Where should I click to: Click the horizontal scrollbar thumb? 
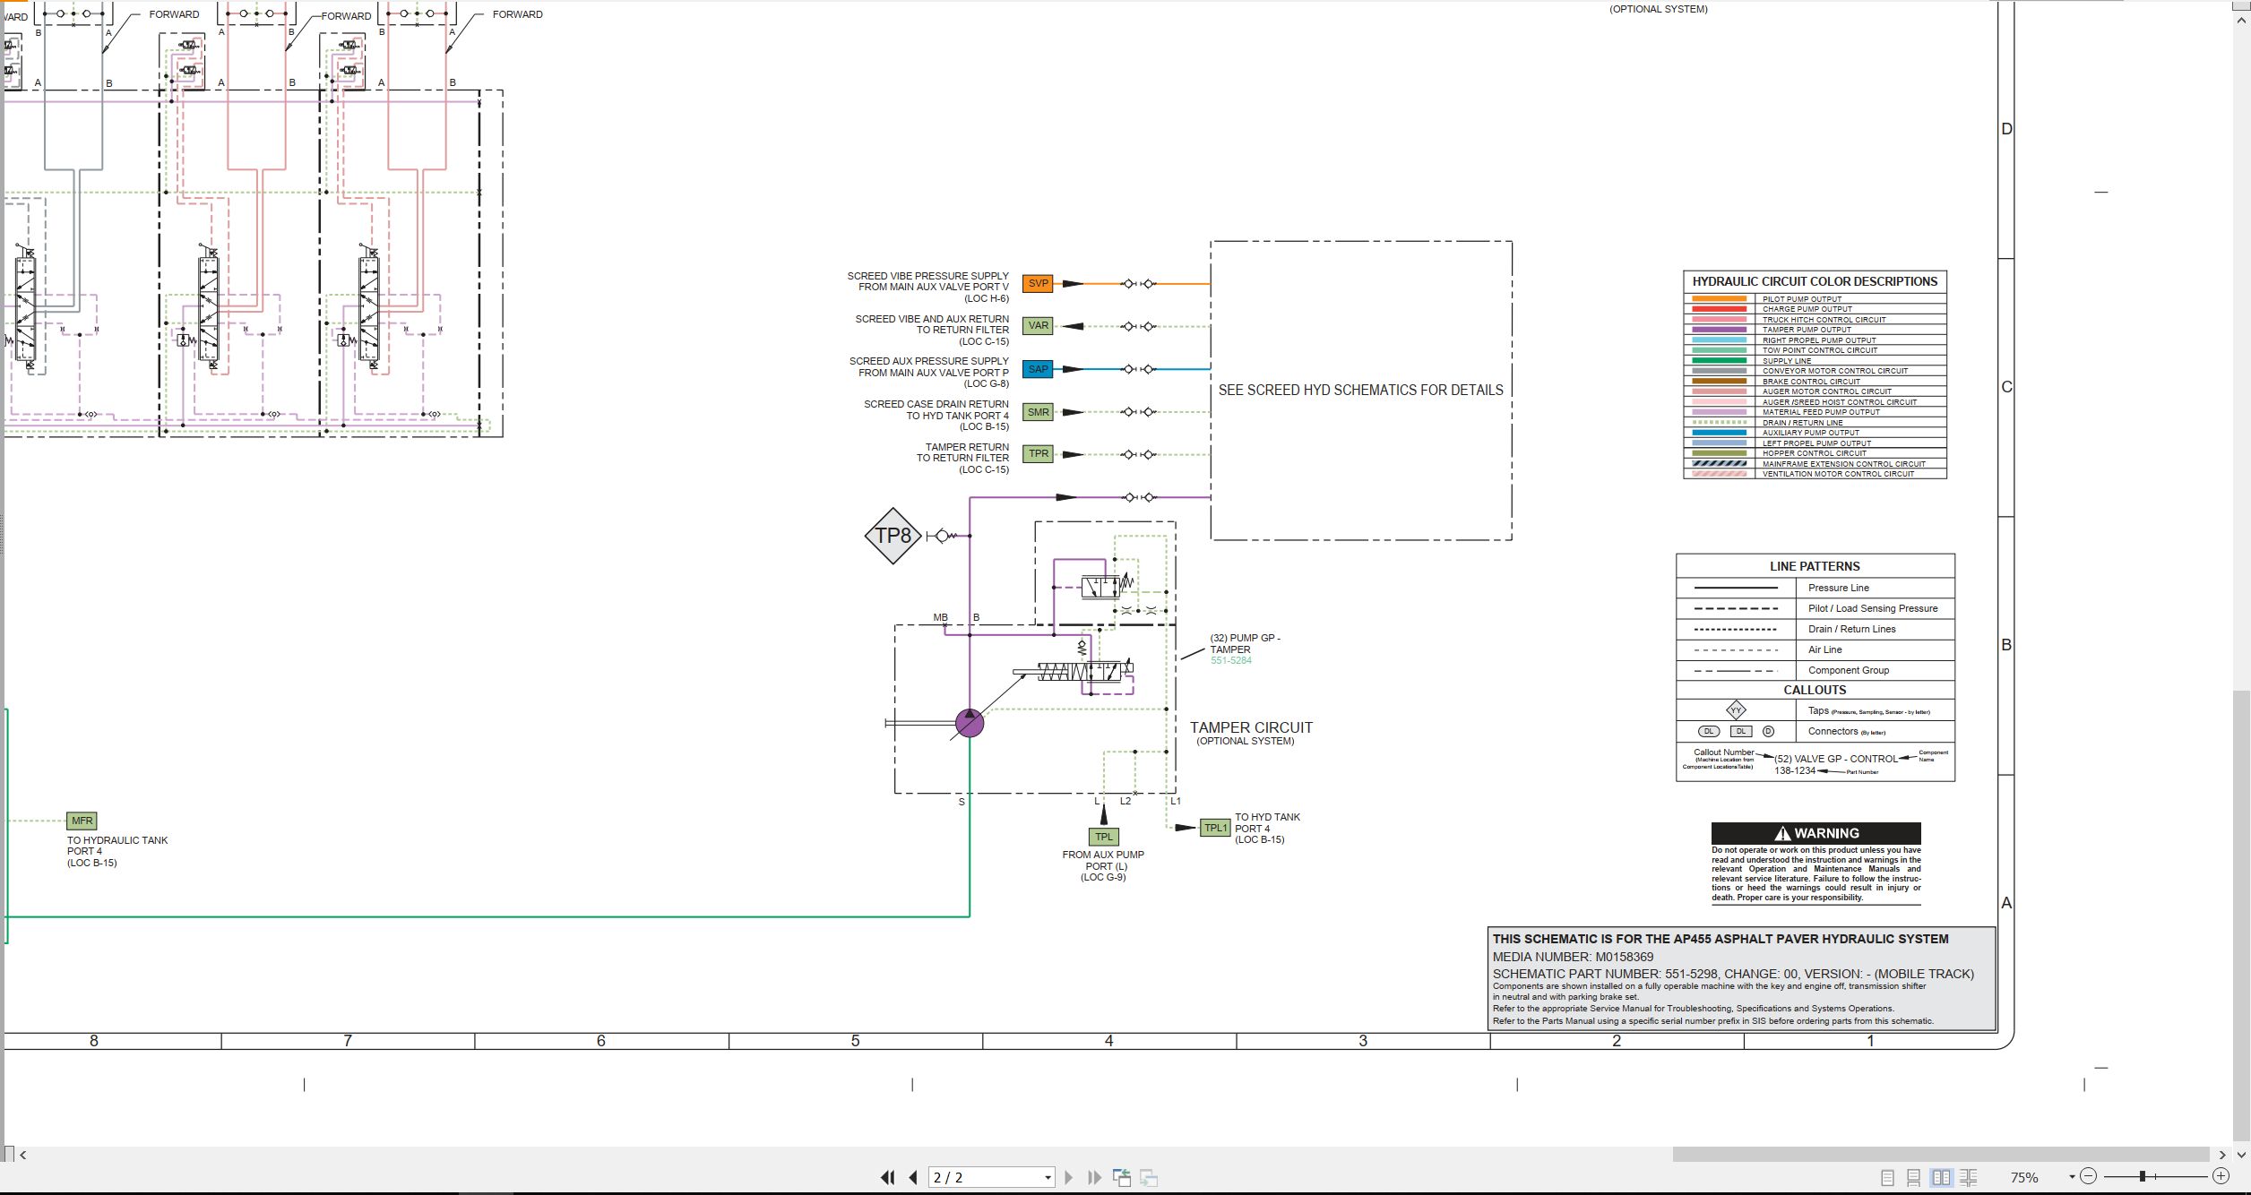coord(1941,1155)
